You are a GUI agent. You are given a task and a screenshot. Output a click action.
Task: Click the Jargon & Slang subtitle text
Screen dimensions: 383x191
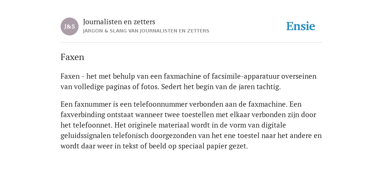click(146, 31)
